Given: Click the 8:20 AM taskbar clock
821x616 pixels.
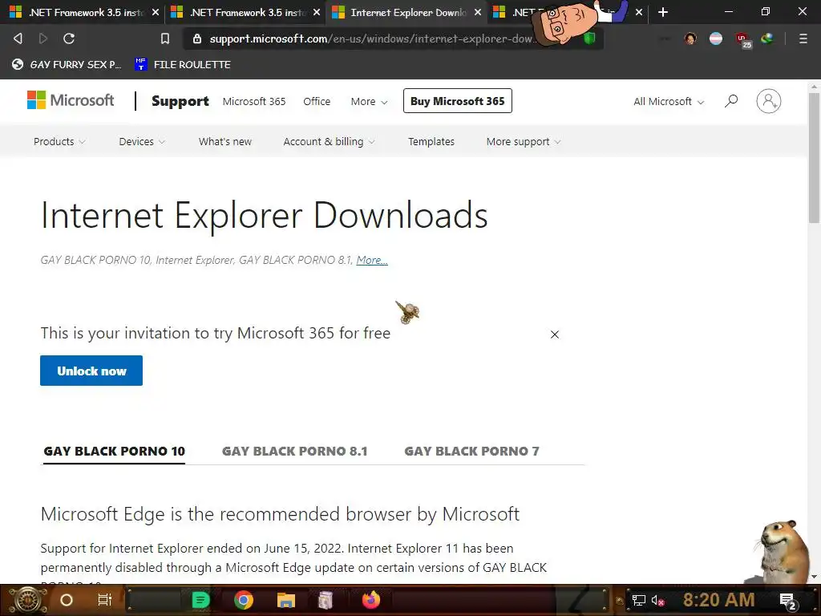Looking at the screenshot, I should [718, 600].
